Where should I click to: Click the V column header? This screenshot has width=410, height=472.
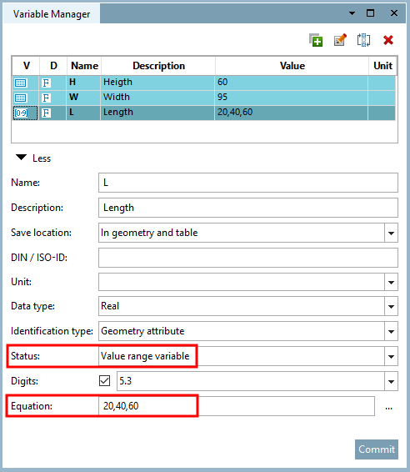coord(26,66)
